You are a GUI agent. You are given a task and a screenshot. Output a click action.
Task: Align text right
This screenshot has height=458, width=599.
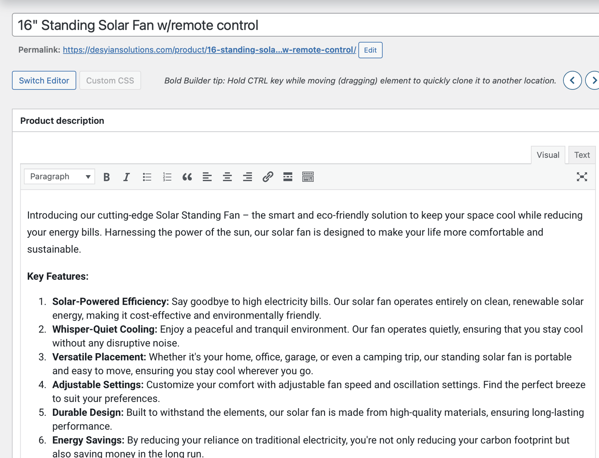click(248, 177)
